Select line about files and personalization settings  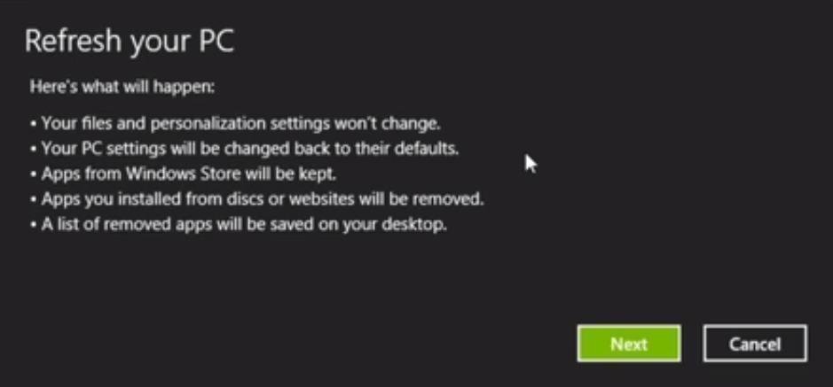point(235,124)
